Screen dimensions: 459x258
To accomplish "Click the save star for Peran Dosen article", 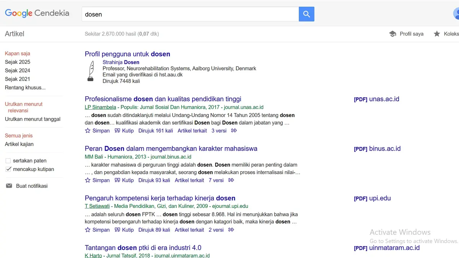I will [88, 180].
